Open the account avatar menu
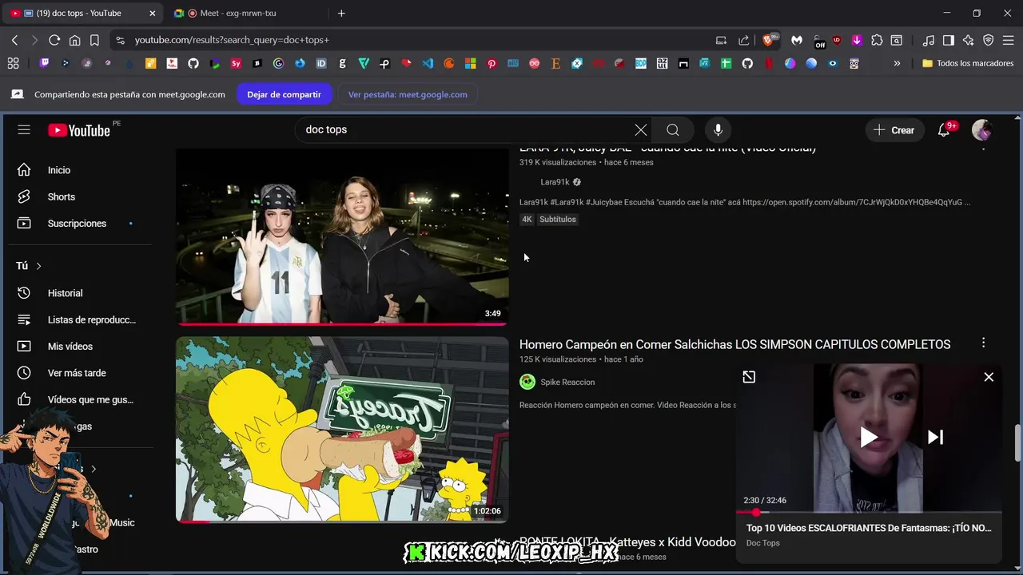The width and height of the screenshot is (1023, 575). click(x=981, y=130)
